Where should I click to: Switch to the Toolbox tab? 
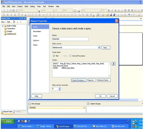[17, 112]
